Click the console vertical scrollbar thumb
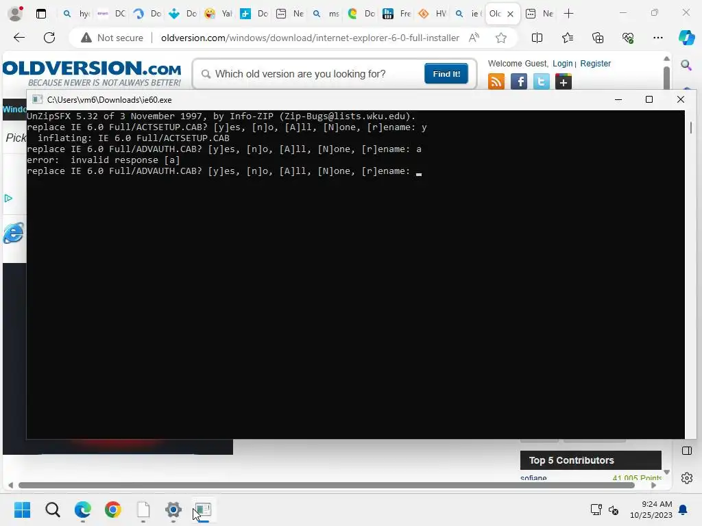Viewport: 702px width, 526px height. coord(691,128)
